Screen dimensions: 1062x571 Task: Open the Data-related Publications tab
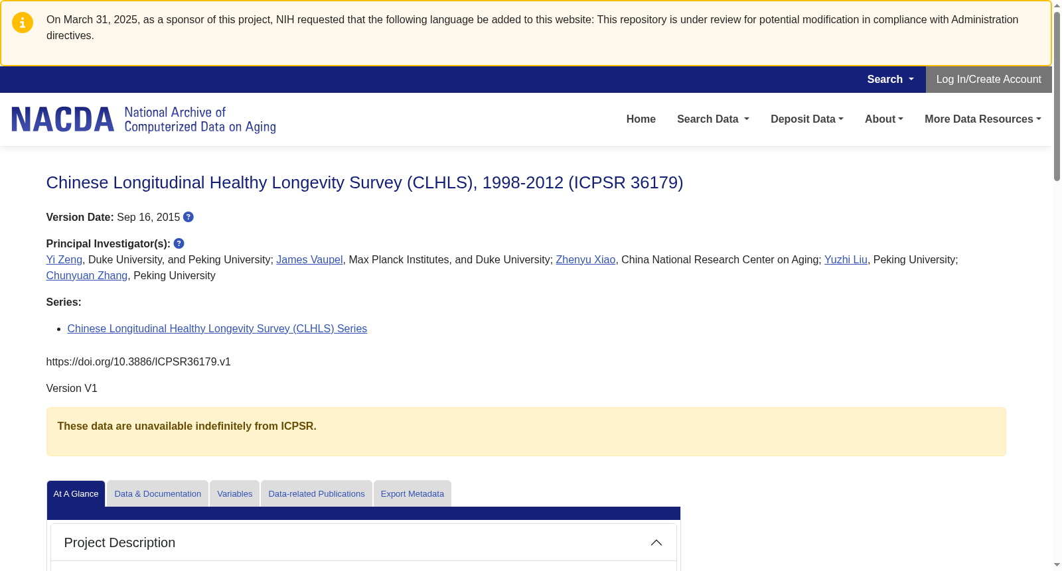click(317, 493)
